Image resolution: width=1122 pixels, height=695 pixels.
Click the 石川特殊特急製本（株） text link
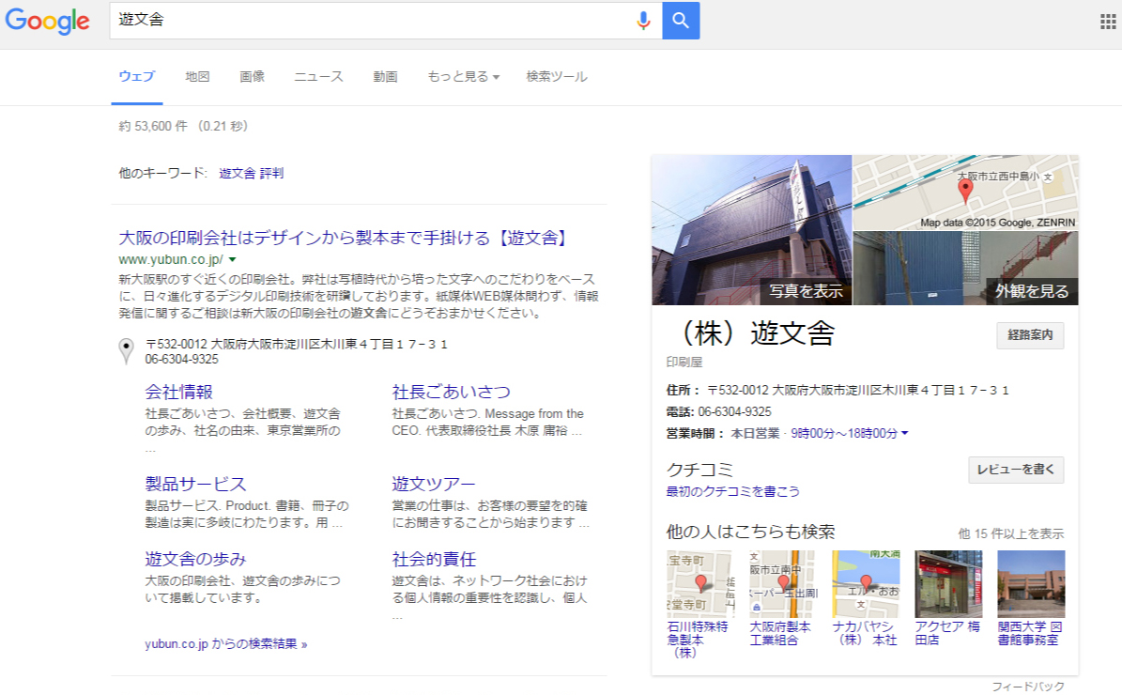698,640
